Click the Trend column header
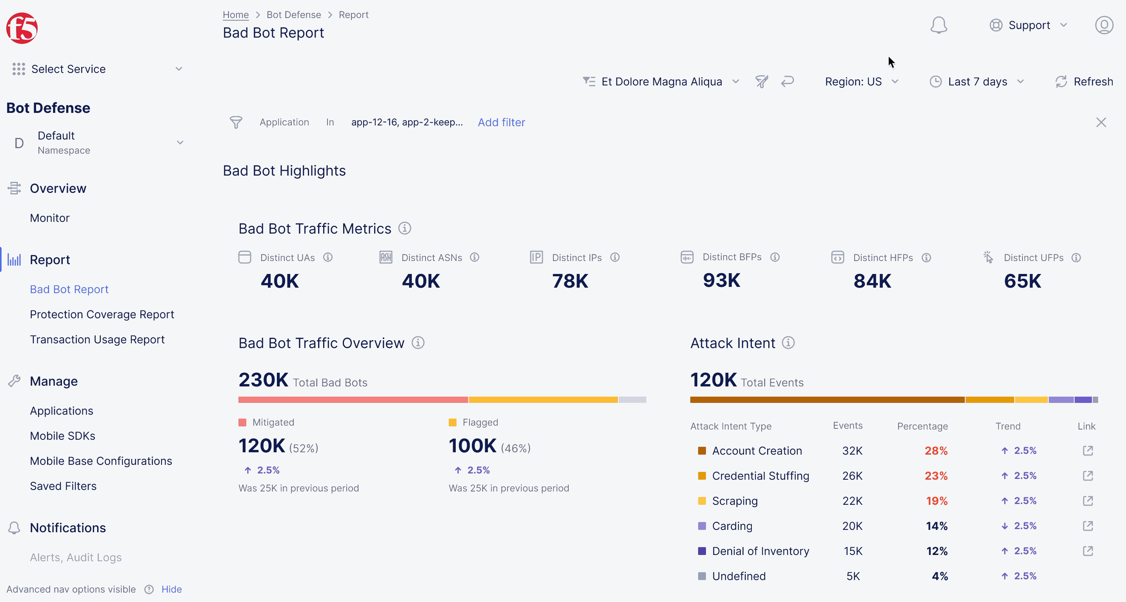1126x602 pixels. (1008, 426)
